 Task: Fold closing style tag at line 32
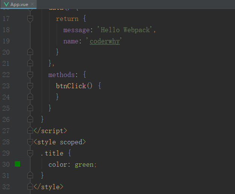pyautogui.click(x=30, y=187)
